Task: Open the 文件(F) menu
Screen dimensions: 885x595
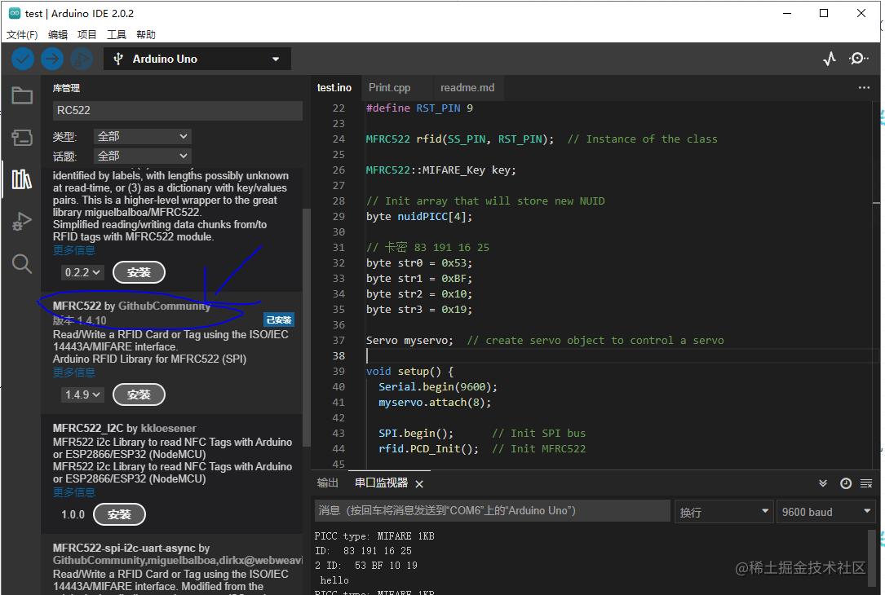Action: (22, 35)
